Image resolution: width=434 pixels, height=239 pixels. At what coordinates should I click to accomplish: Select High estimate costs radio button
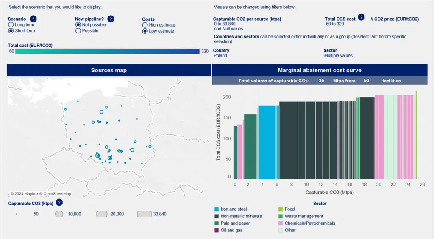tap(145, 25)
